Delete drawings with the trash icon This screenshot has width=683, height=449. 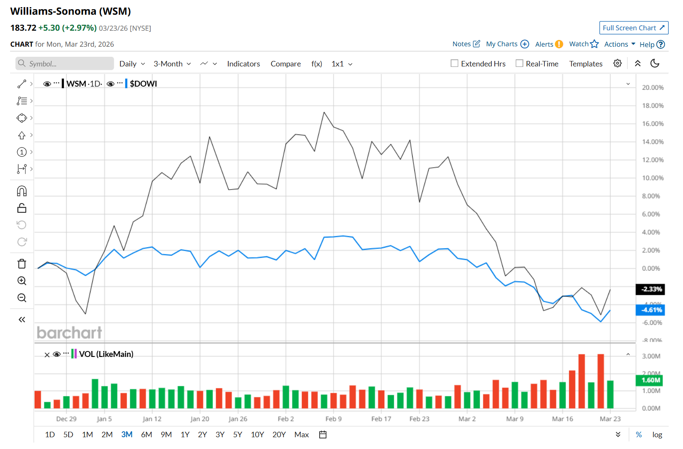coord(22,264)
